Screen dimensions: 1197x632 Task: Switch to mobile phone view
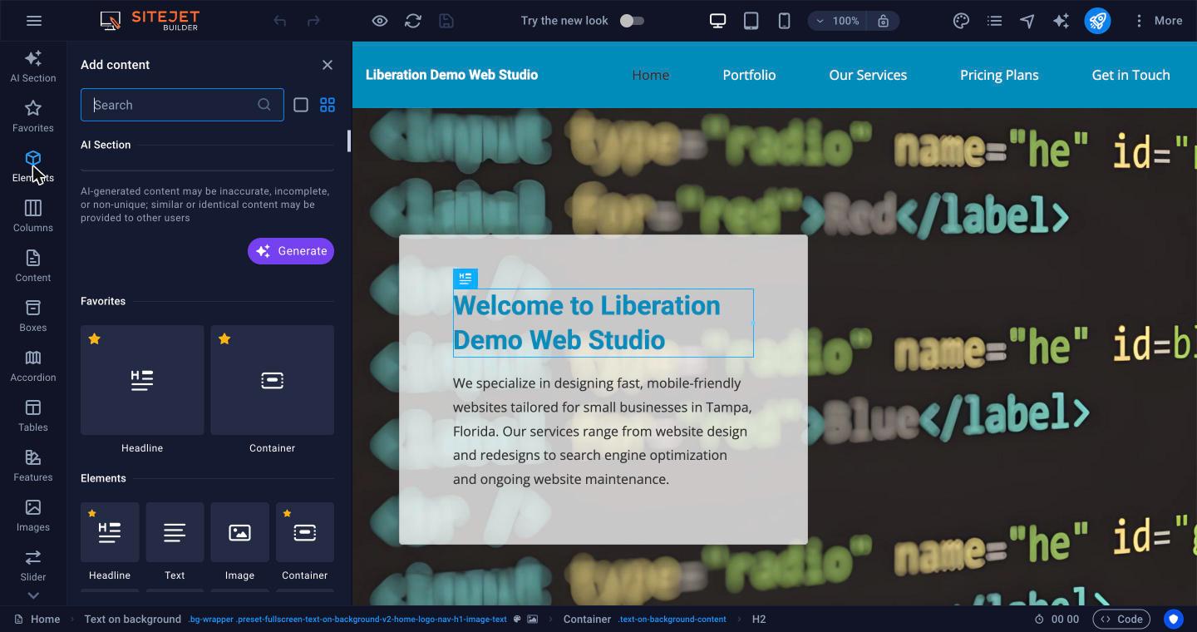coord(784,21)
